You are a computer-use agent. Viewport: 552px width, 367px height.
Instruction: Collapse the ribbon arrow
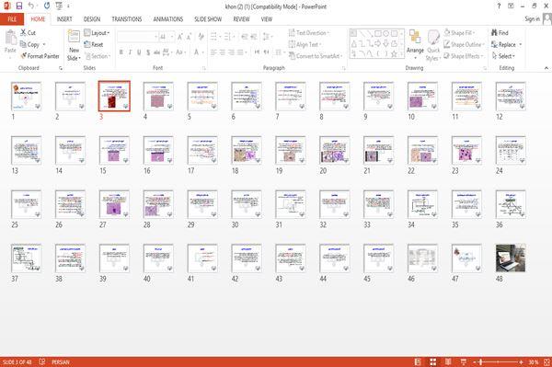(x=546, y=68)
